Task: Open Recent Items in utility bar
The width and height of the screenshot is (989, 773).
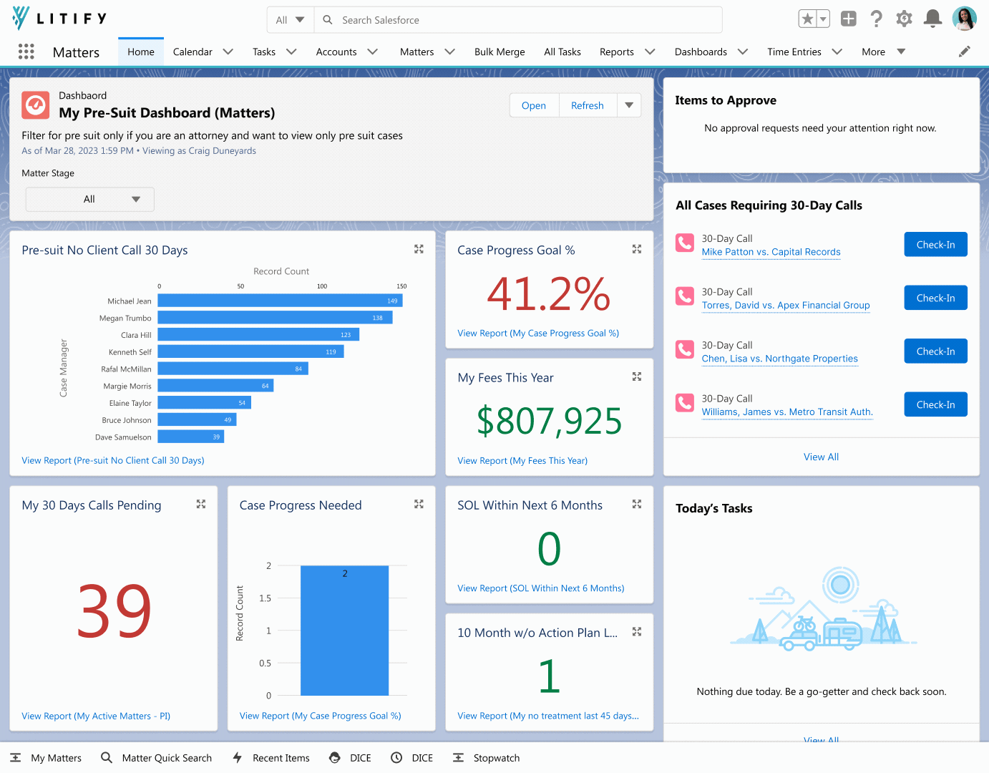Action: [x=271, y=758]
